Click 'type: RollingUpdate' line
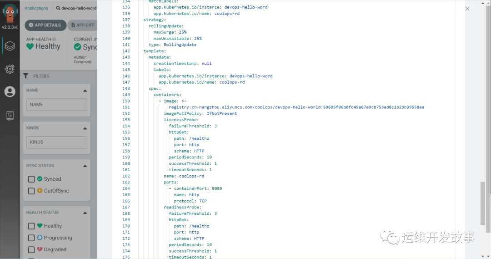The image size is (491, 259). (x=173, y=45)
